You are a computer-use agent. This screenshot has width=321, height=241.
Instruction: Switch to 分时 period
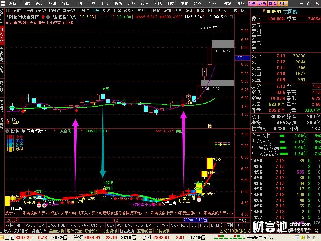coord(17,10)
